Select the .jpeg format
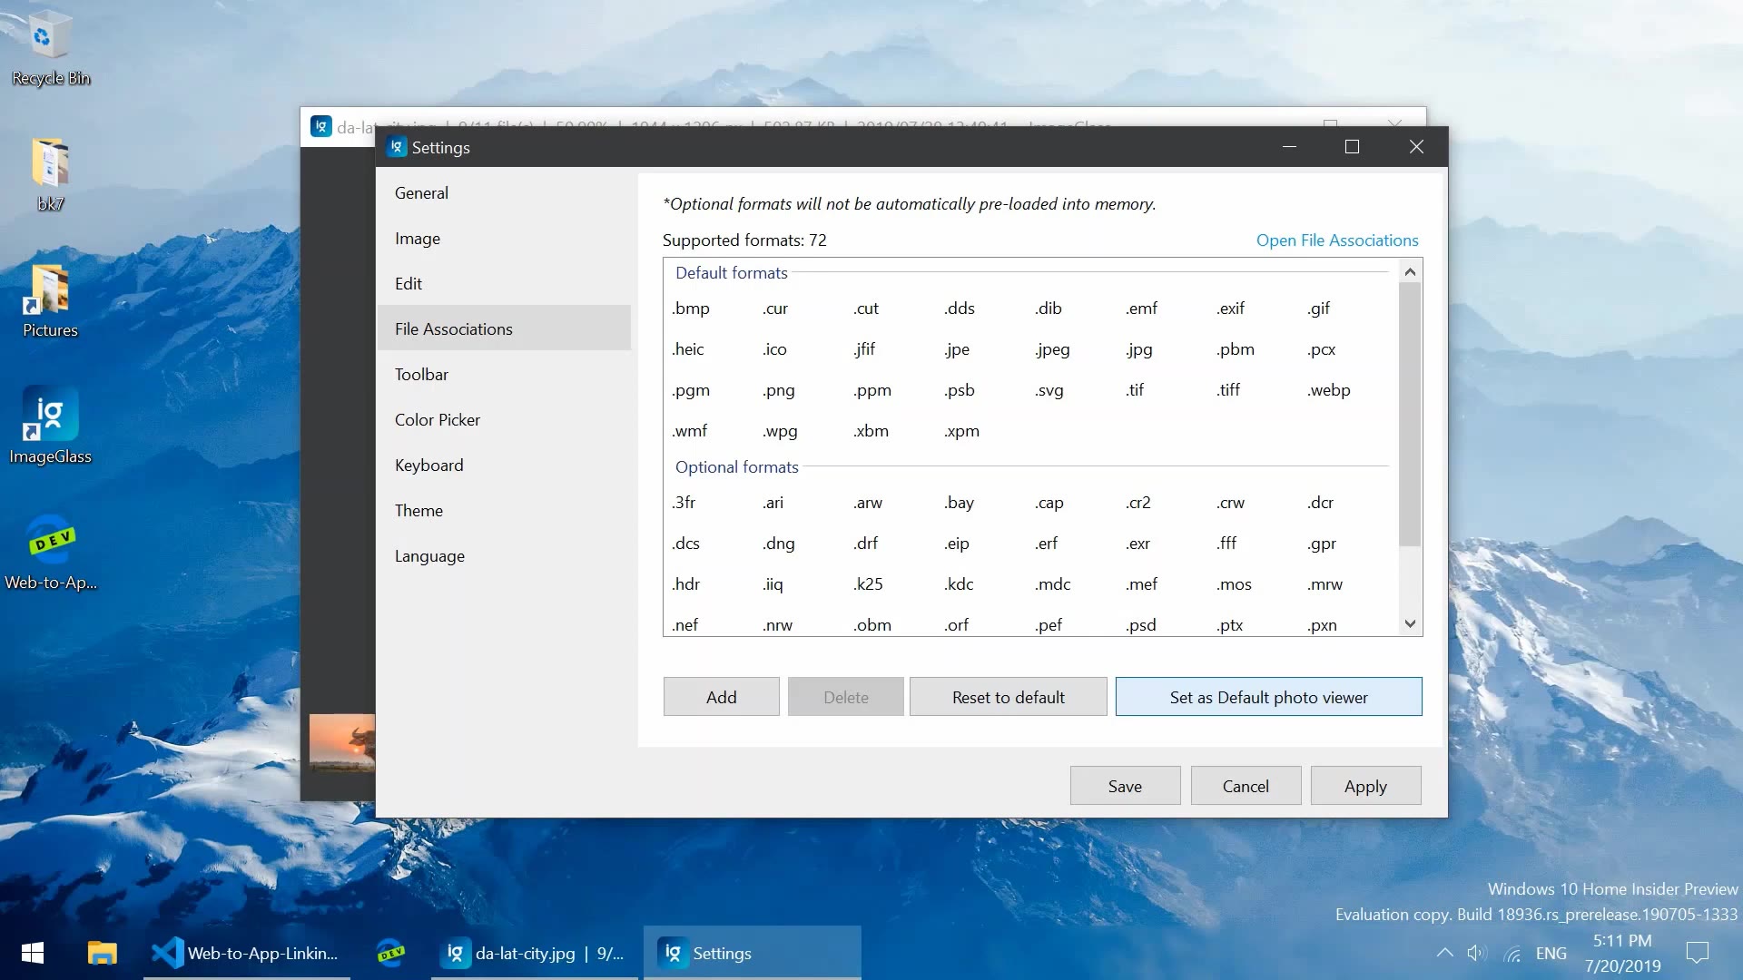The height and width of the screenshot is (980, 1743). click(1053, 349)
